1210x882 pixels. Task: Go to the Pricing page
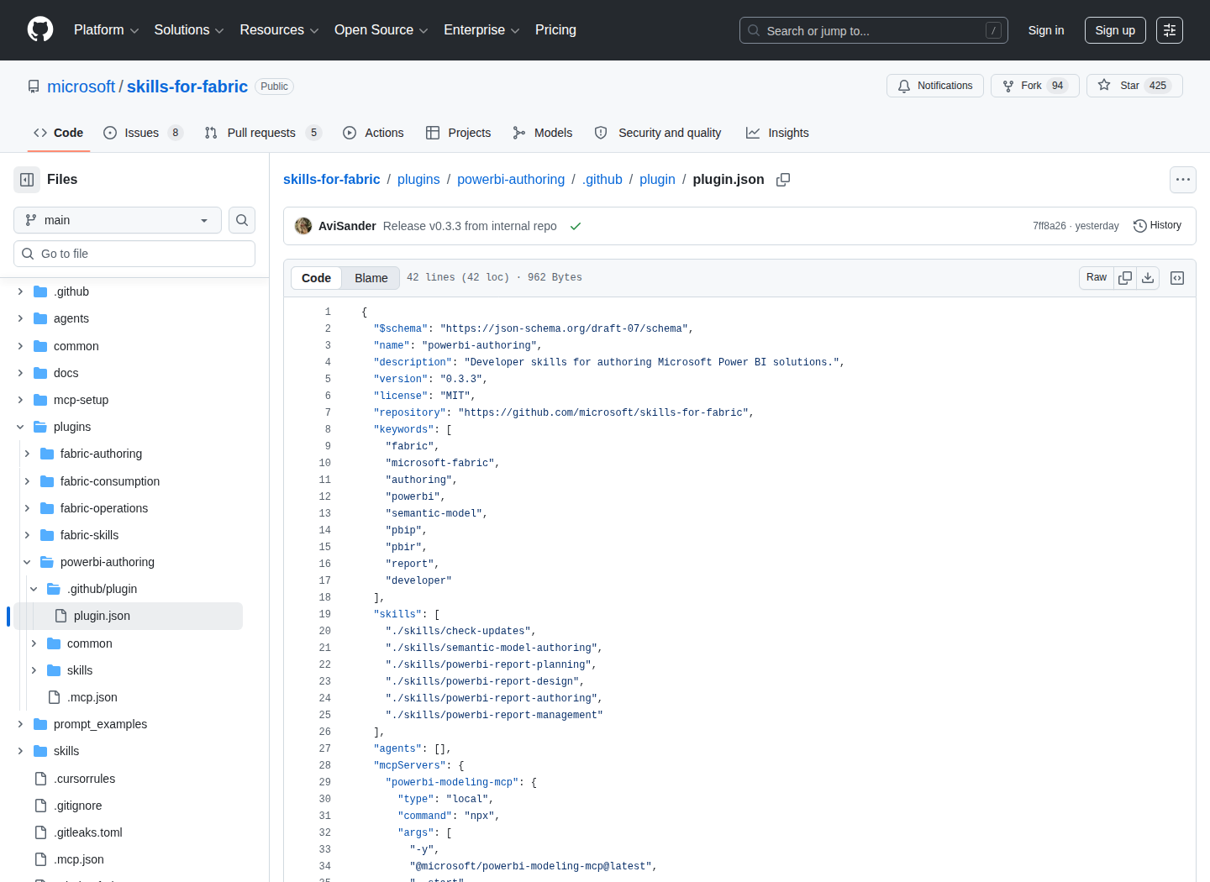(x=555, y=30)
